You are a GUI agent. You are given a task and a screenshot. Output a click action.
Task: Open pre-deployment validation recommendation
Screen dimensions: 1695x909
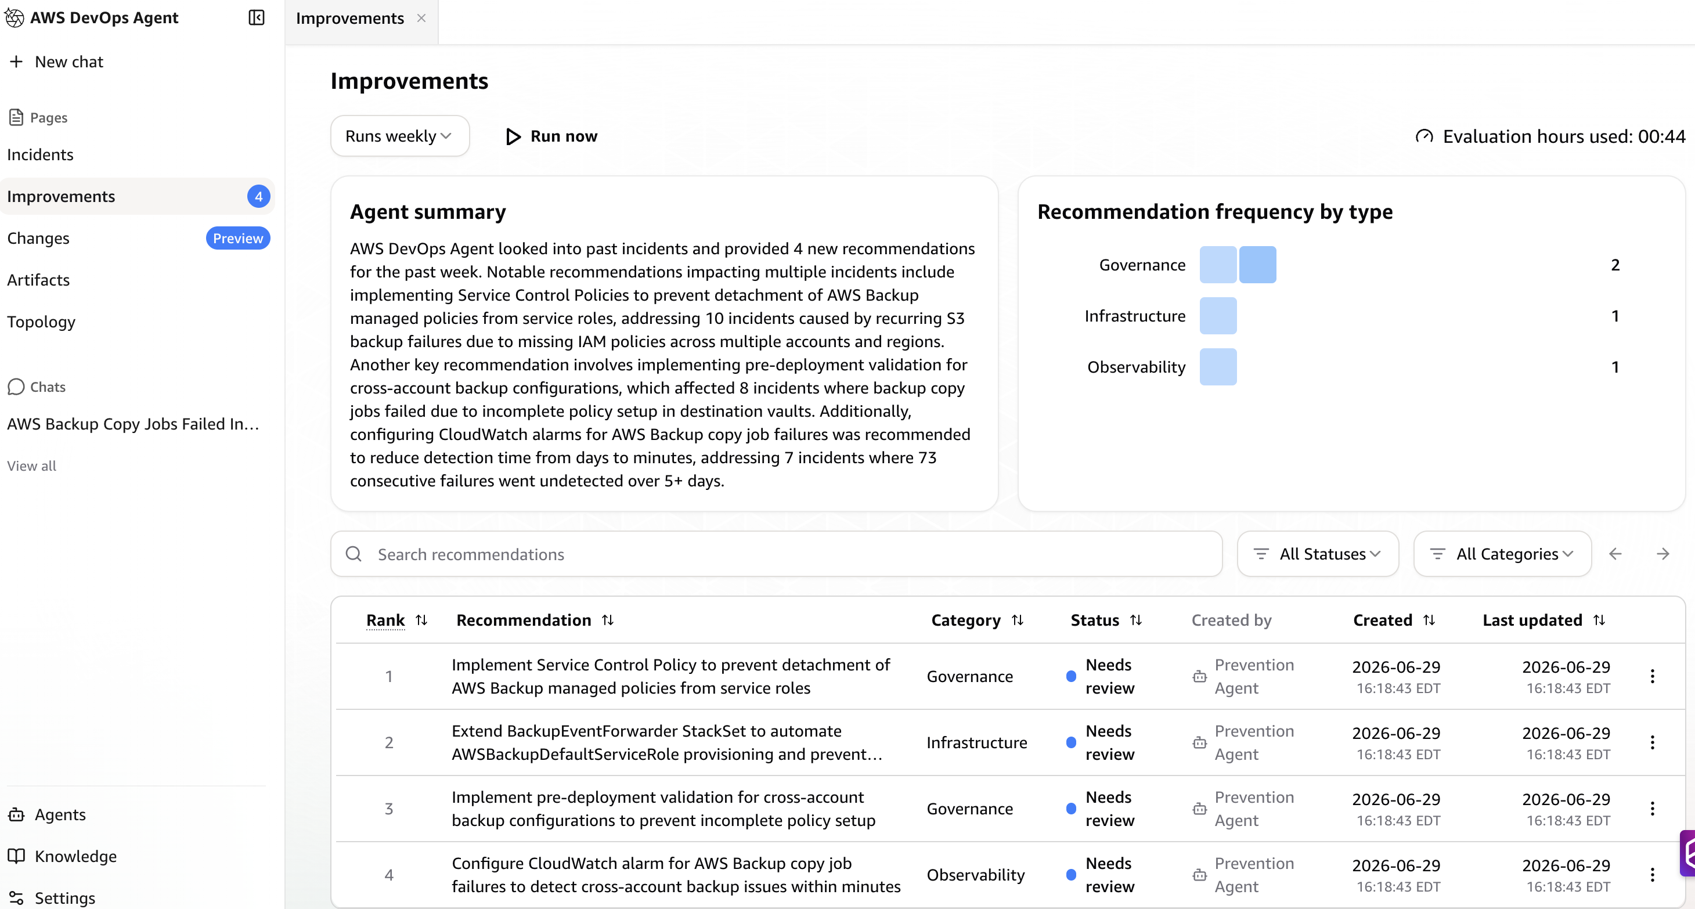(663, 809)
